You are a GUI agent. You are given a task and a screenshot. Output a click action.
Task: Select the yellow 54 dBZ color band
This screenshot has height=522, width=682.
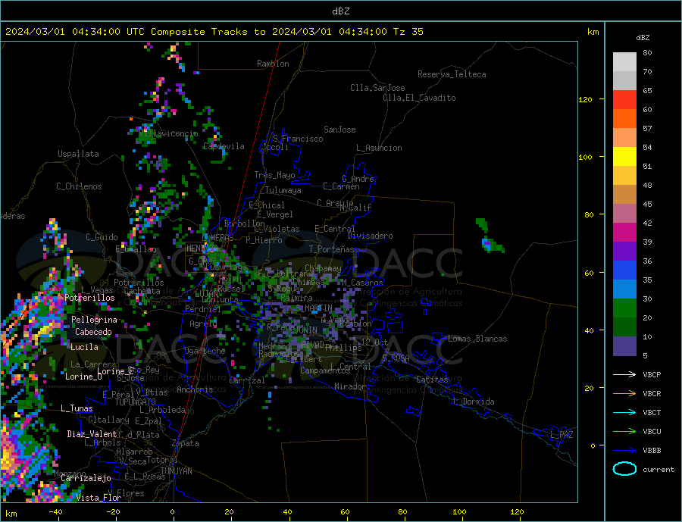click(624, 156)
